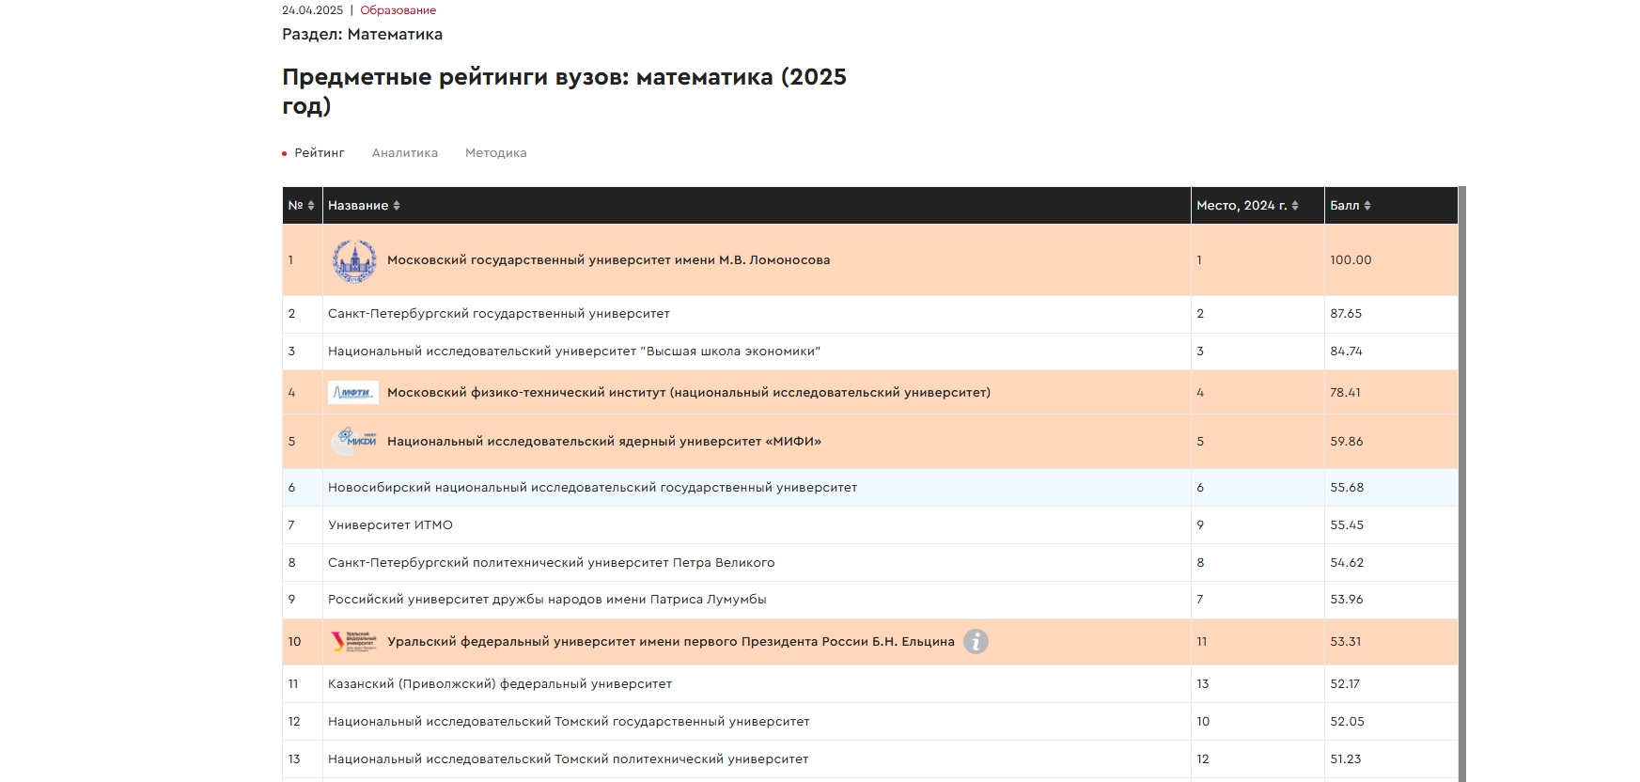The width and height of the screenshot is (1640, 782).
Task: Click score 55.45 cell
Action: pos(1391,525)
